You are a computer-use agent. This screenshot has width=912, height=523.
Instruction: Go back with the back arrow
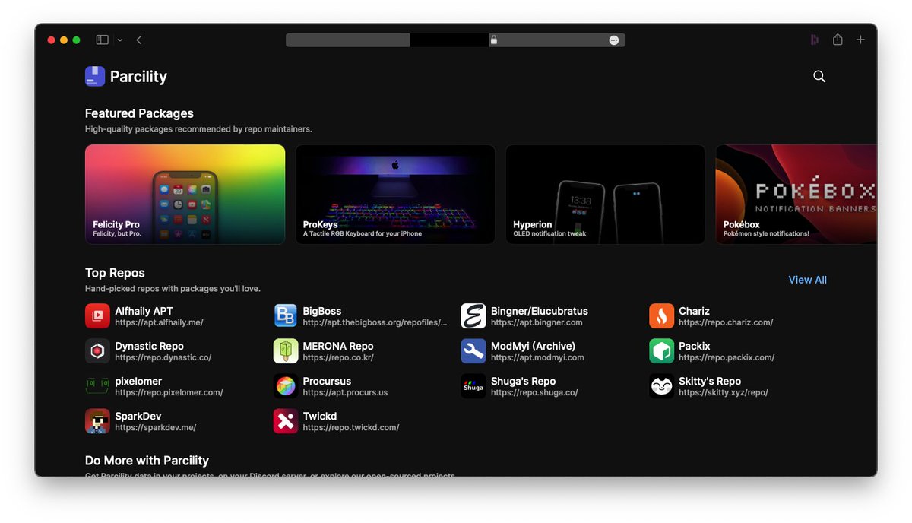139,40
